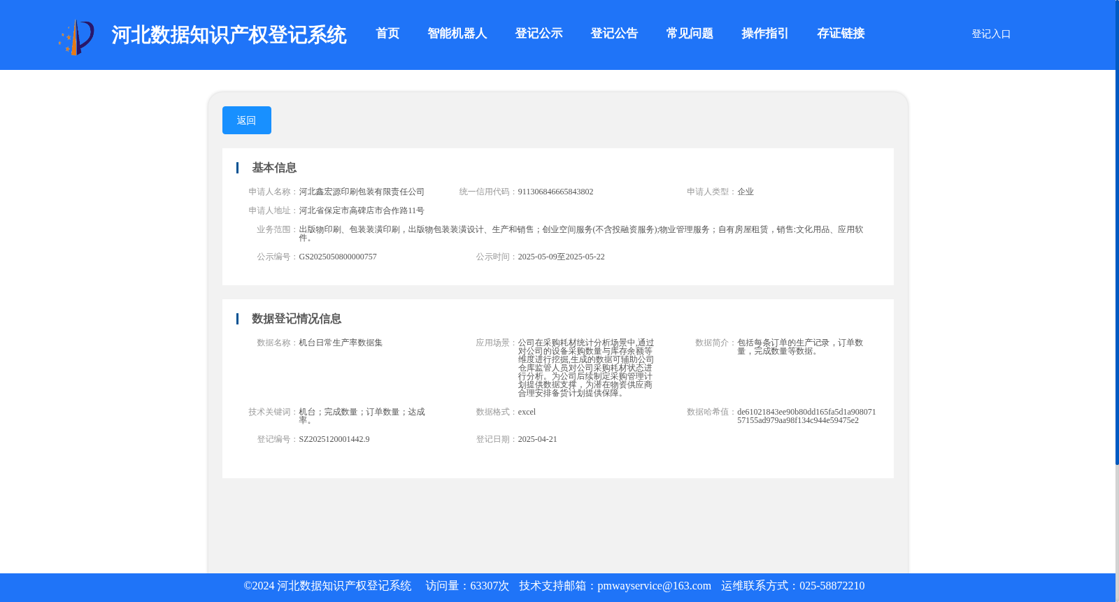This screenshot has width=1119, height=602.
Task: Click the 数据简介 description text
Action: tap(801, 347)
